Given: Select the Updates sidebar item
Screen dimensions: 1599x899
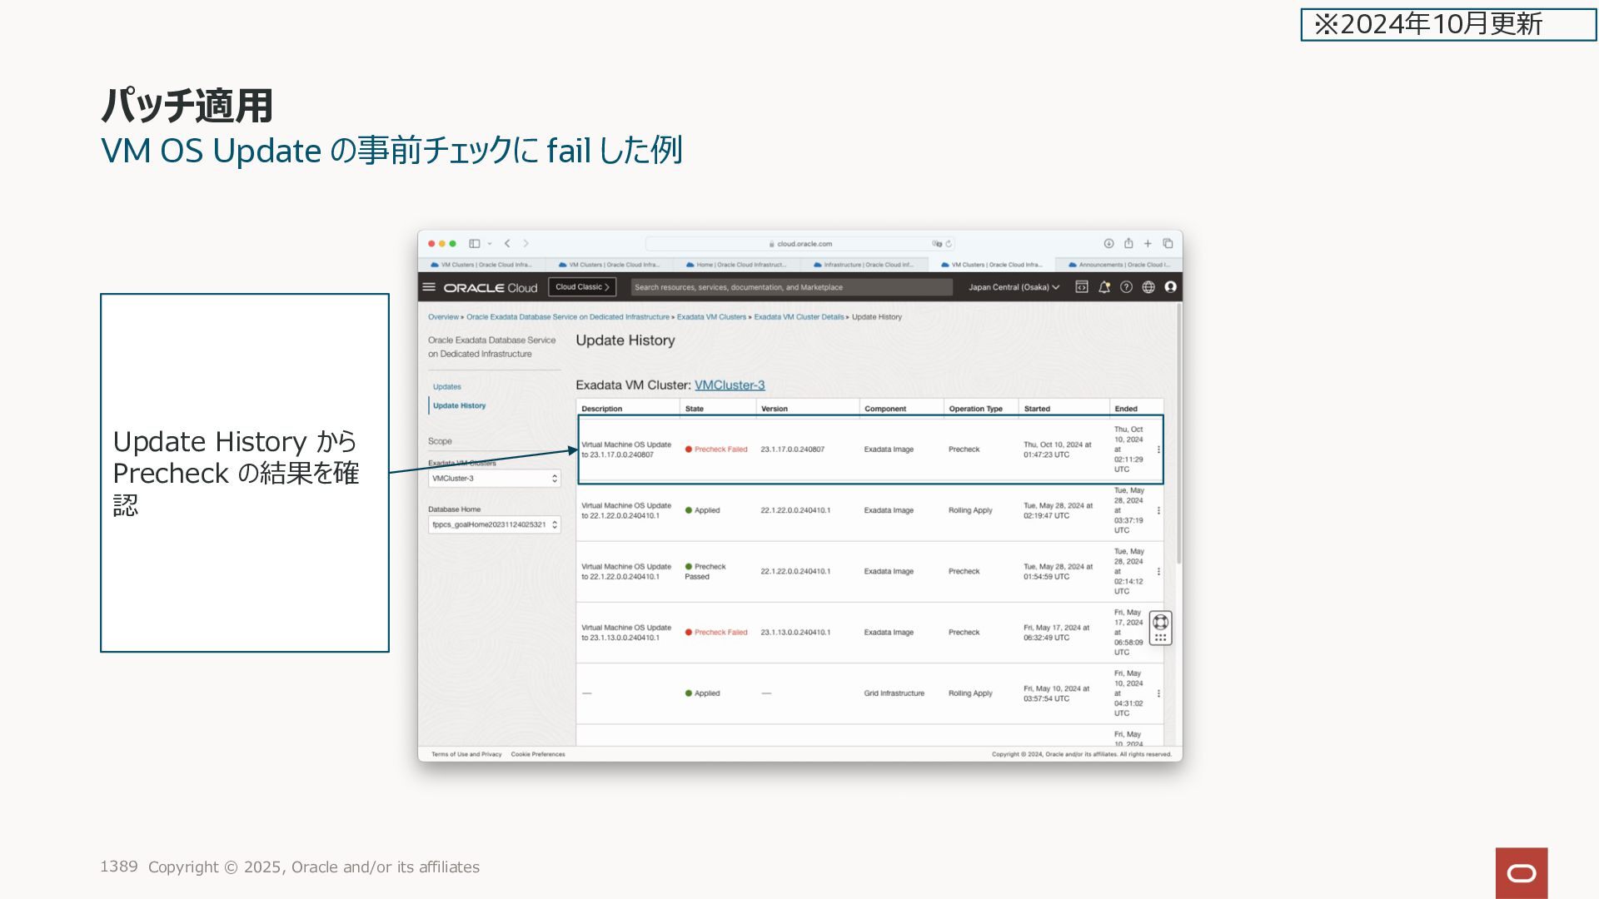Looking at the screenshot, I should pos(447,387).
